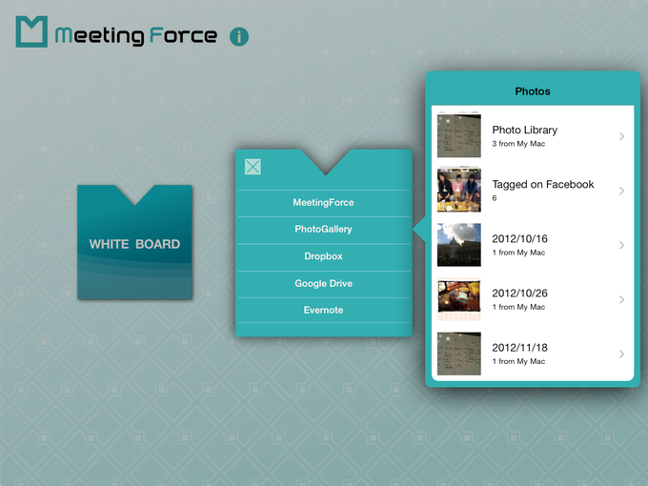Expand Photo Library via its chevron
The image size is (648, 486).
622,136
